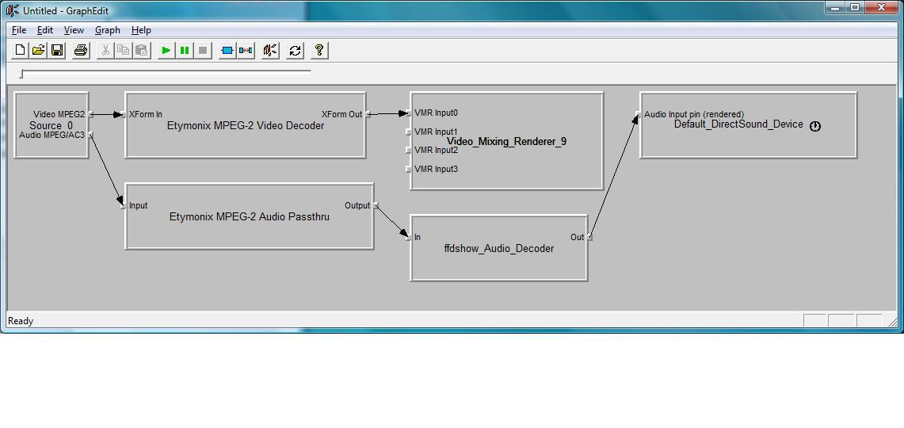The image size is (904, 428).
Task: Click the ffdshow Out pin
Action: click(589, 237)
